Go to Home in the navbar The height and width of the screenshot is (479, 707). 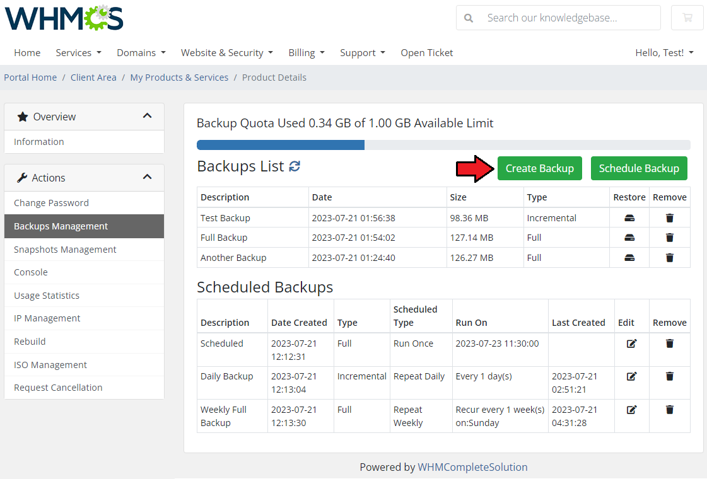[27, 53]
